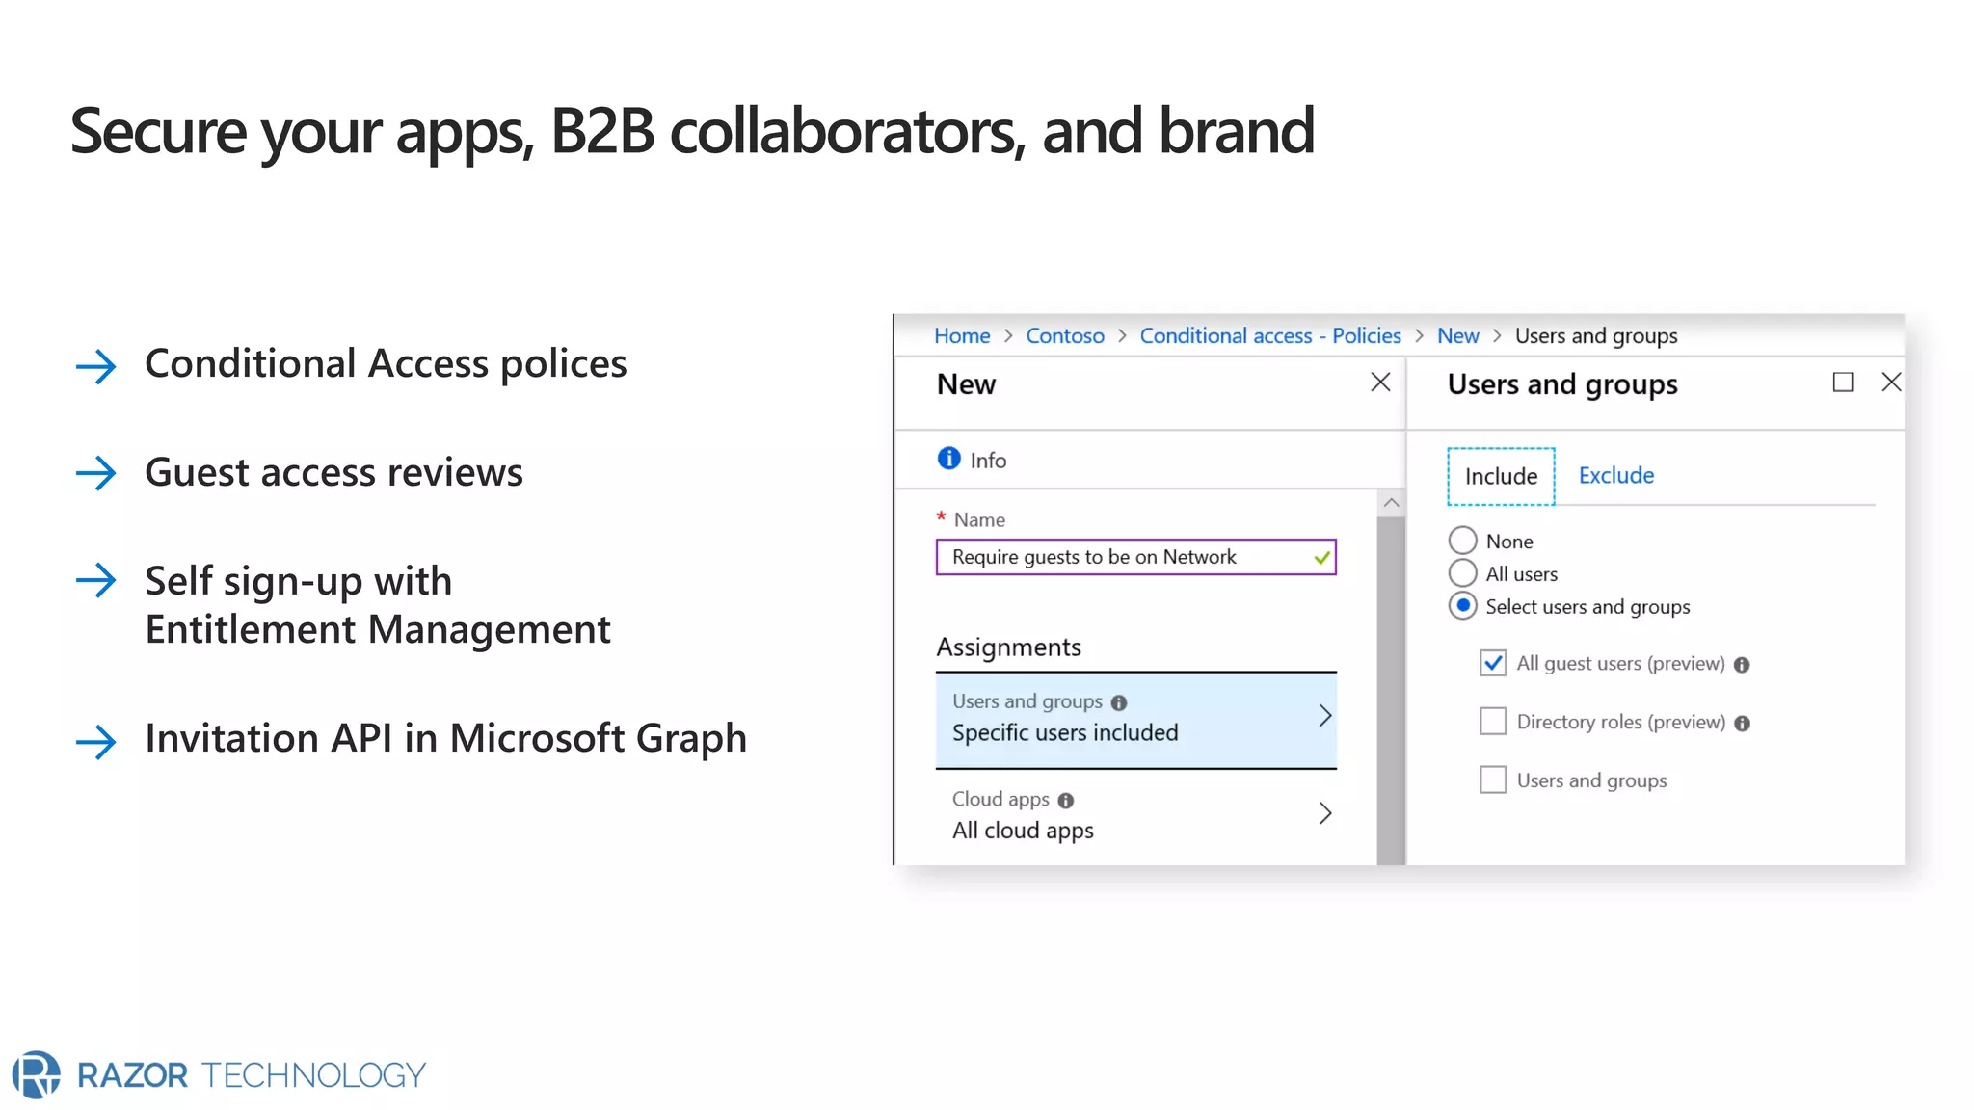Open Conditional access - Policies breadcrumb link
The width and height of the screenshot is (1974, 1110).
coord(1269,335)
